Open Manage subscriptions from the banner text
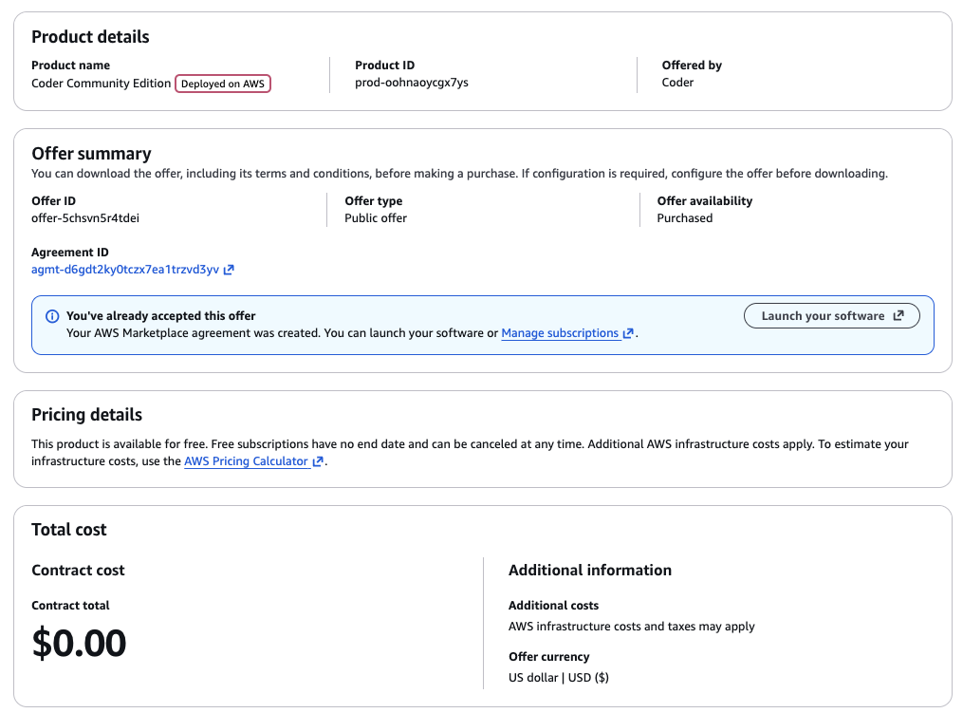This screenshot has height=713, width=963. [560, 333]
